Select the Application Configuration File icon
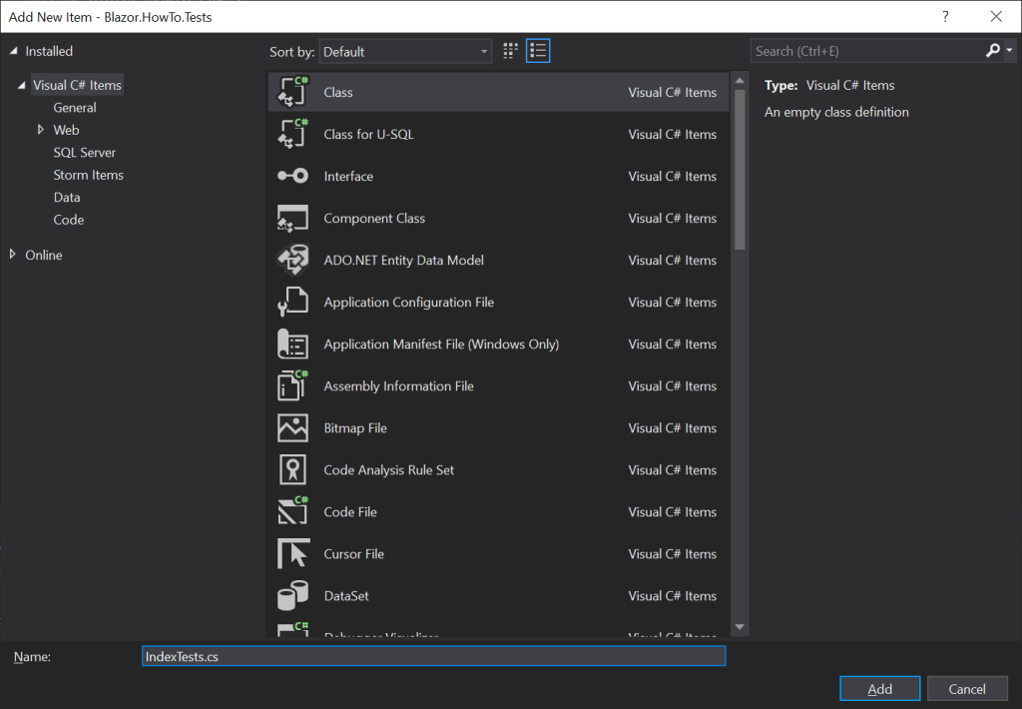The image size is (1022, 709). [292, 303]
